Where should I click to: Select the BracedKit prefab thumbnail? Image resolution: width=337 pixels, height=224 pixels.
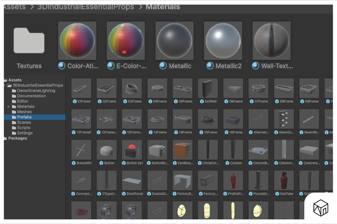(x=81, y=150)
